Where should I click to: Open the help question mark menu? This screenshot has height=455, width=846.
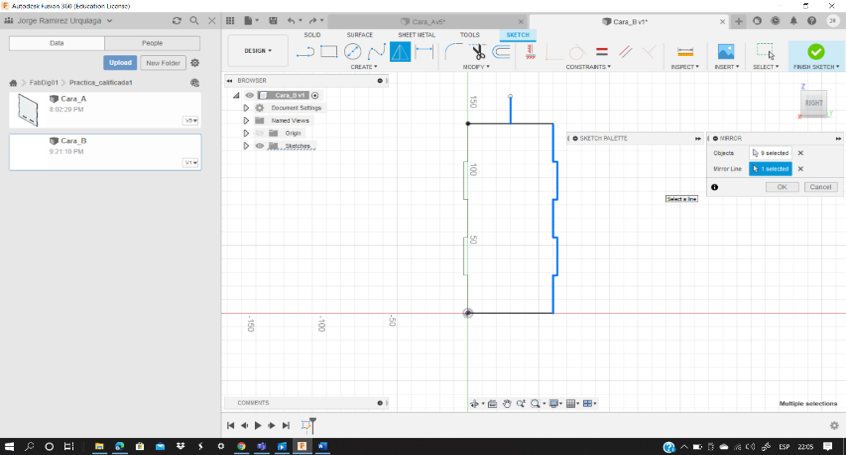click(812, 21)
